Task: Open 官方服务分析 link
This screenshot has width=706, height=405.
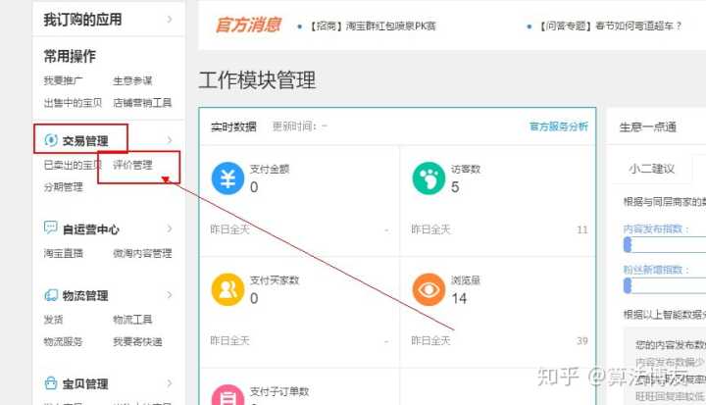Action: pos(558,127)
